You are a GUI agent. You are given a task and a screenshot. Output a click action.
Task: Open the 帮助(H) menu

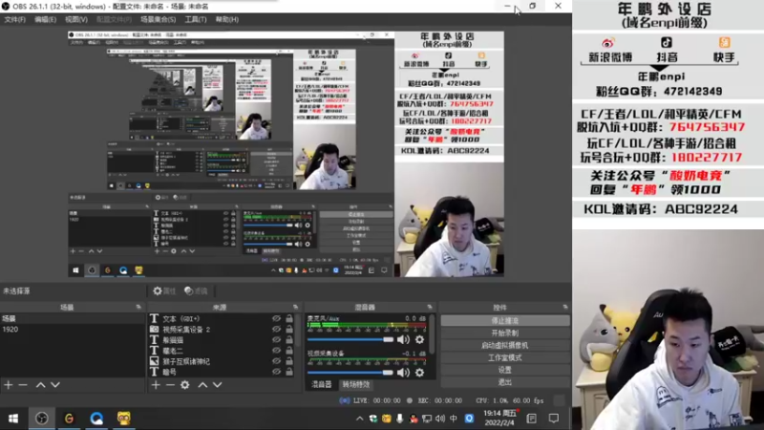(226, 19)
